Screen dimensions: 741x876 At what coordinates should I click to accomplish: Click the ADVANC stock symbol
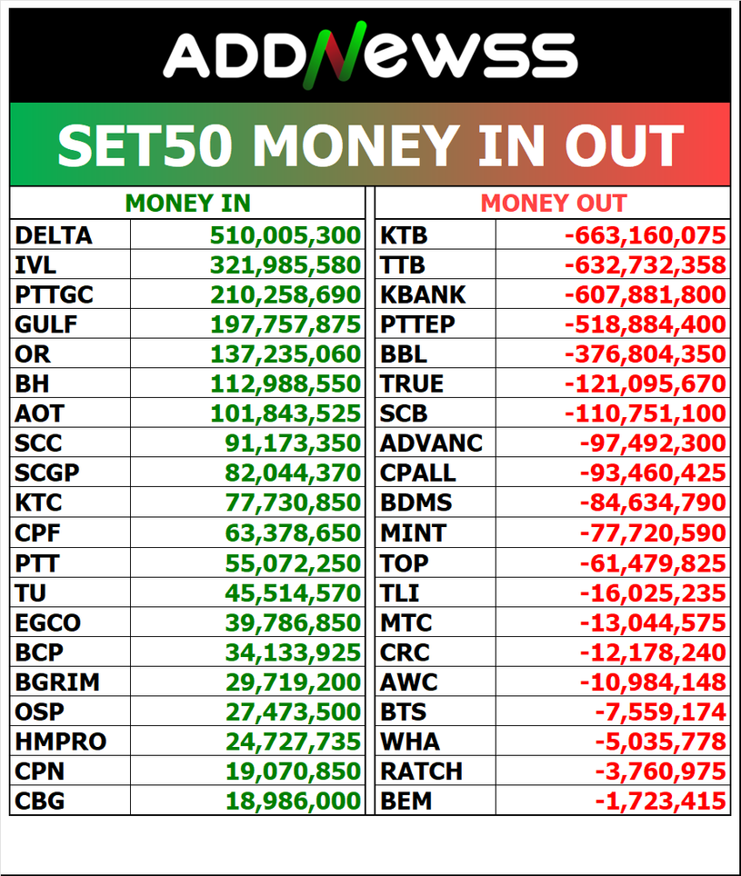click(431, 443)
